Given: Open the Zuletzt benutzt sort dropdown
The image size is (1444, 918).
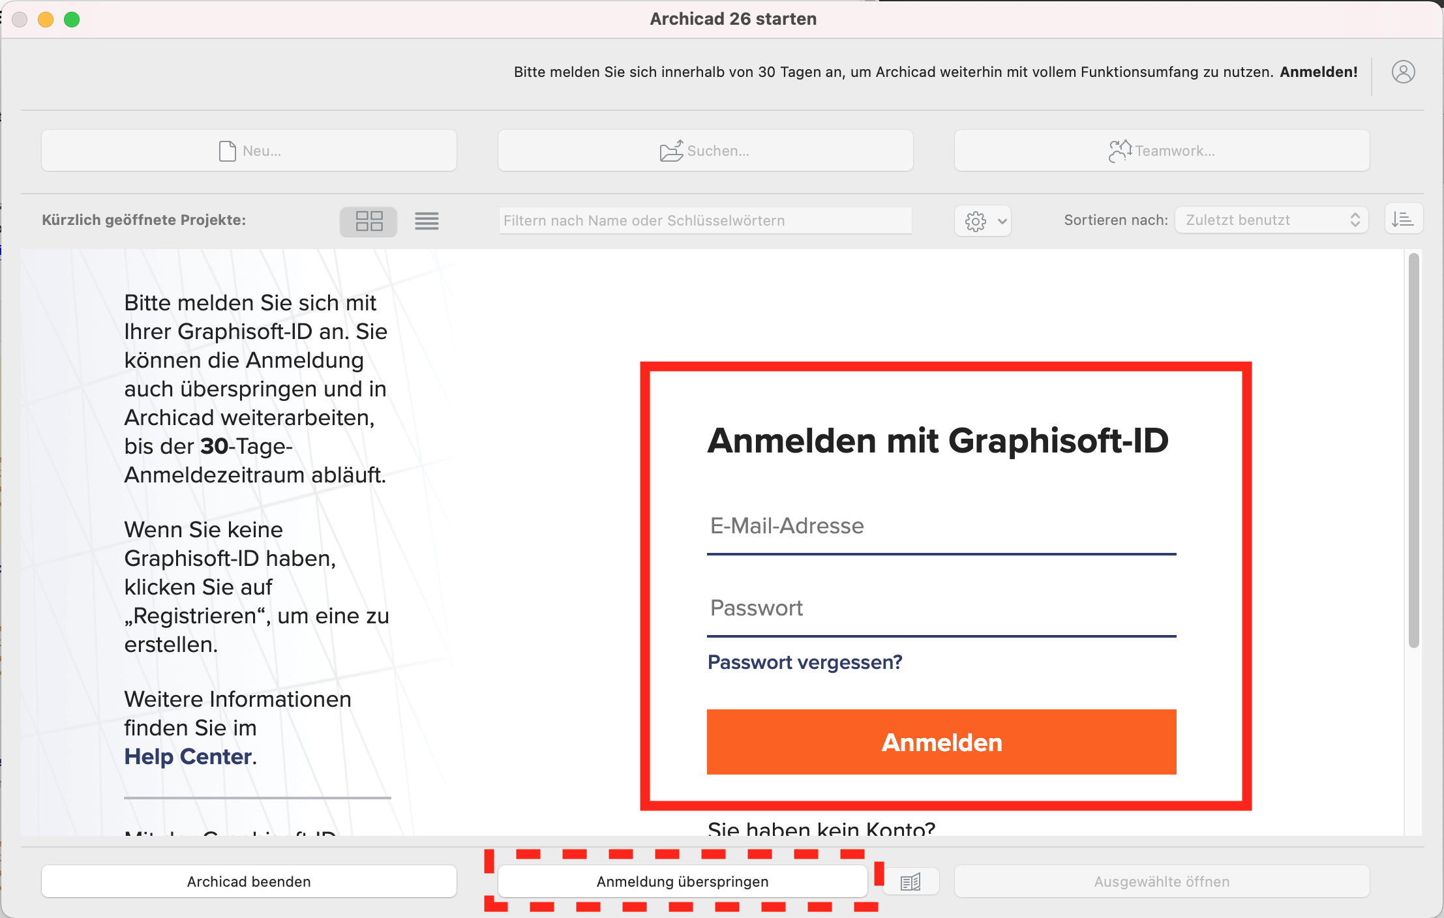Looking at the screenshot, I should [x=1271, y=220].
